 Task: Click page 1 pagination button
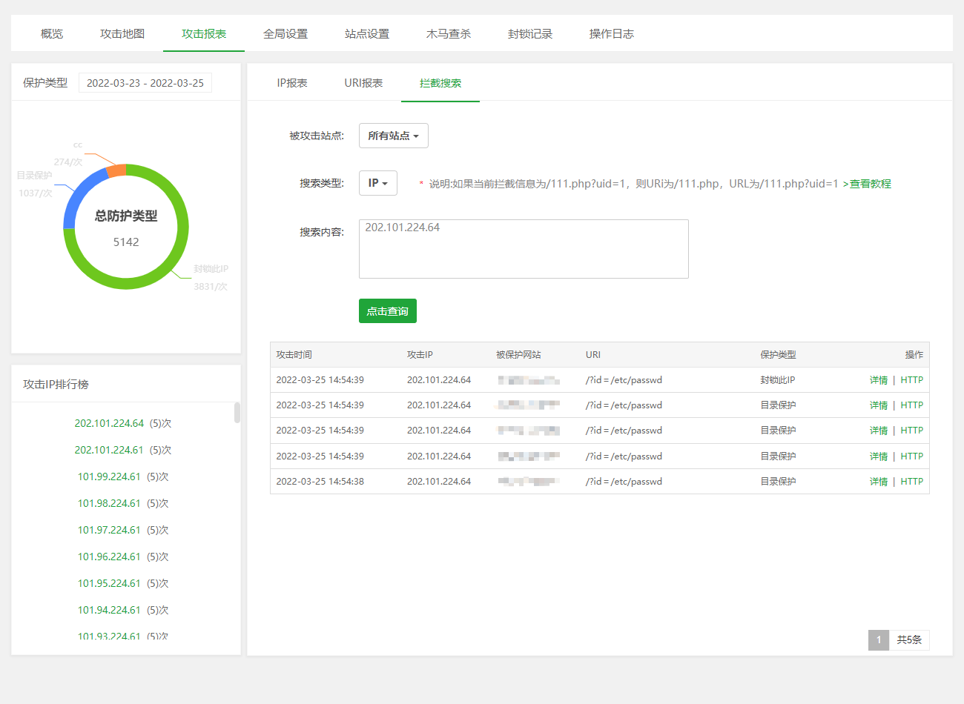(x=878, y=640)
